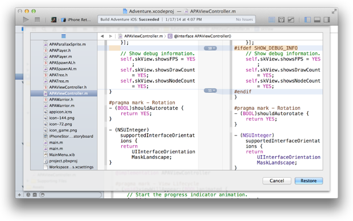Click the source control status filter icon

point(35,195)
